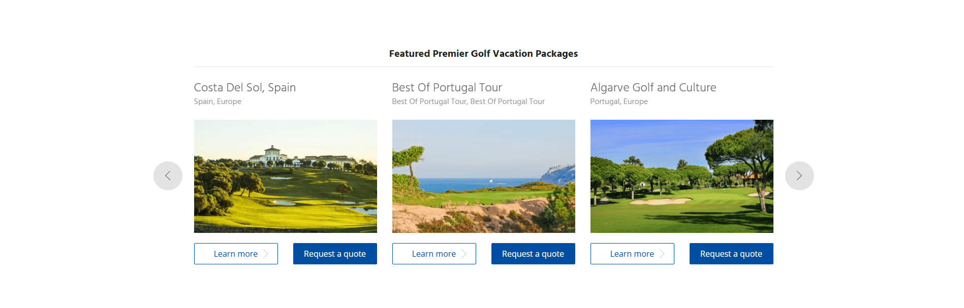This screenshot has width=964, height=308.
Task: Request a quote for Best Of Portugal Tour
Action: [533, 254]
